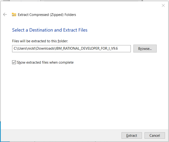Viewport: 169px width, 142px height.
Task: Click the Browse... button
Action: pyautogui.click(x=145, y=49)
